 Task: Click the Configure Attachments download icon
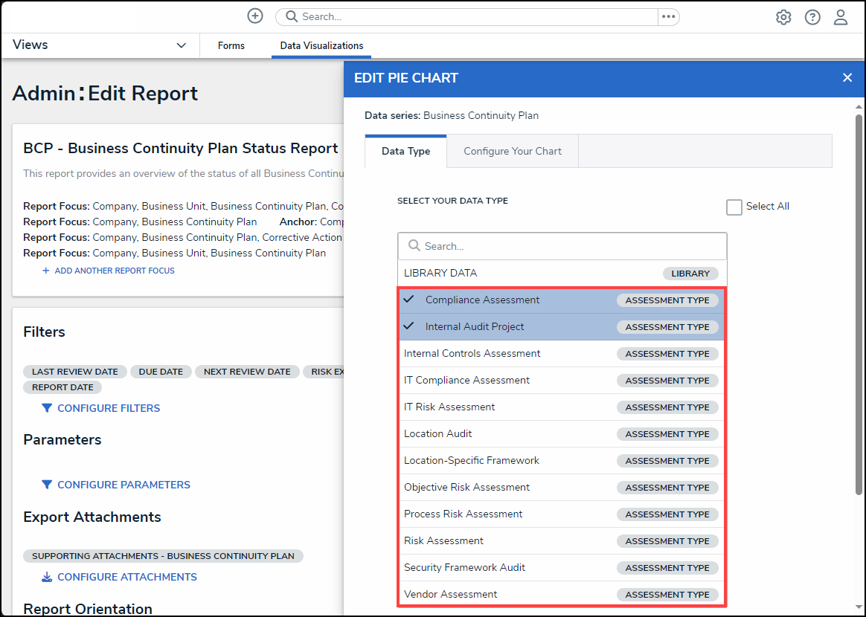[47, 577]
